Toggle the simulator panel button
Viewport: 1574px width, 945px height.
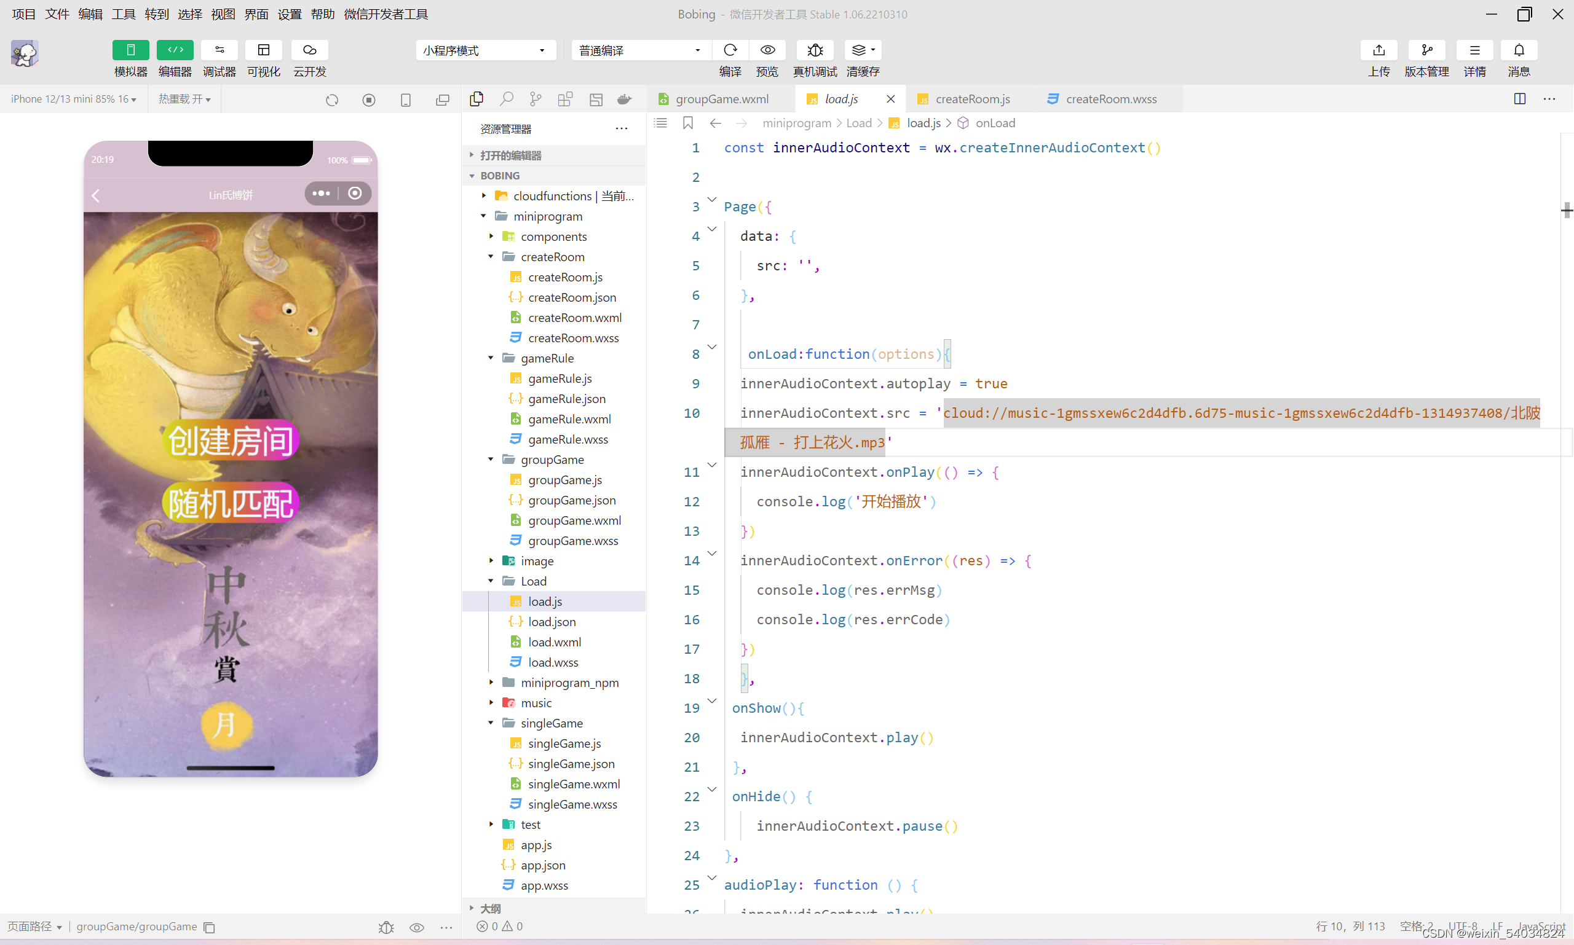click(x=130, y=50)
